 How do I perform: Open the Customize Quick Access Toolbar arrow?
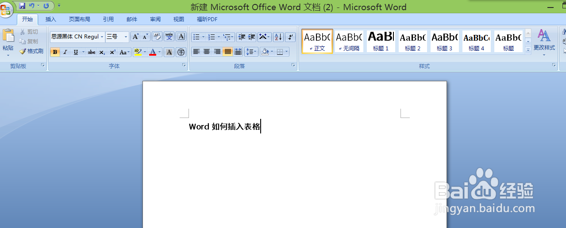pos(59,6)
